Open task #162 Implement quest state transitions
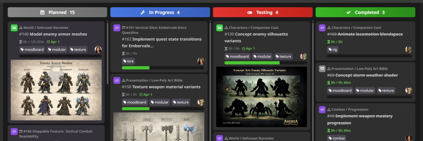 [162, 42]
